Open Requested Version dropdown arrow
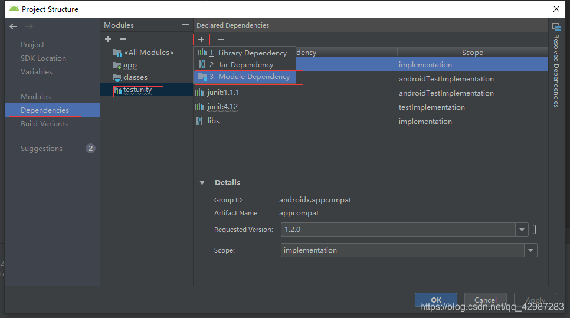Image resolution: width=570 pixels, height=318 pixels. [x=522, y=230]
